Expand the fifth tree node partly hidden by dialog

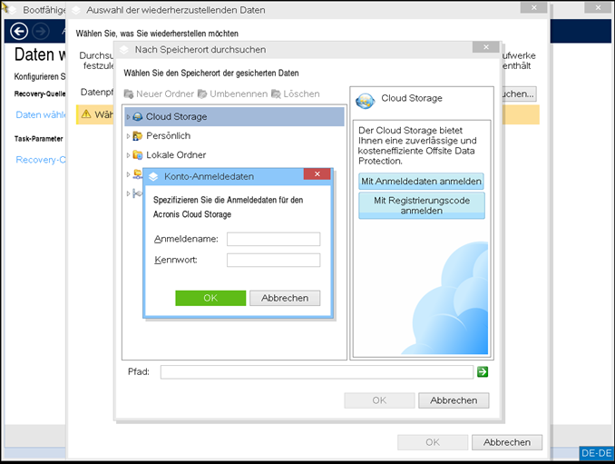coord(128,193)
